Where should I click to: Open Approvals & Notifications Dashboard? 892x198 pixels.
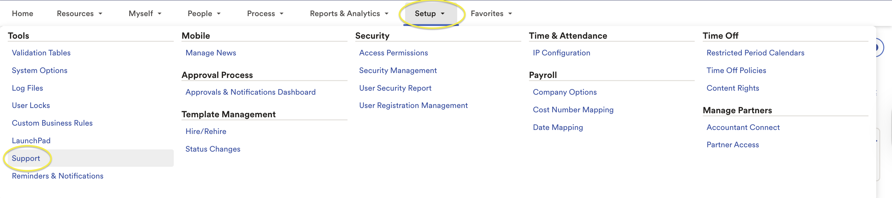pyautogui.click(x=250, y=92)
